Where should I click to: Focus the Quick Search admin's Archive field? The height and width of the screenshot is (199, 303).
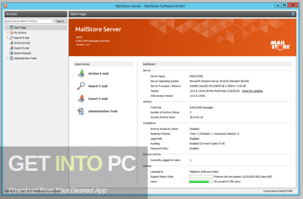pos(29,21)
